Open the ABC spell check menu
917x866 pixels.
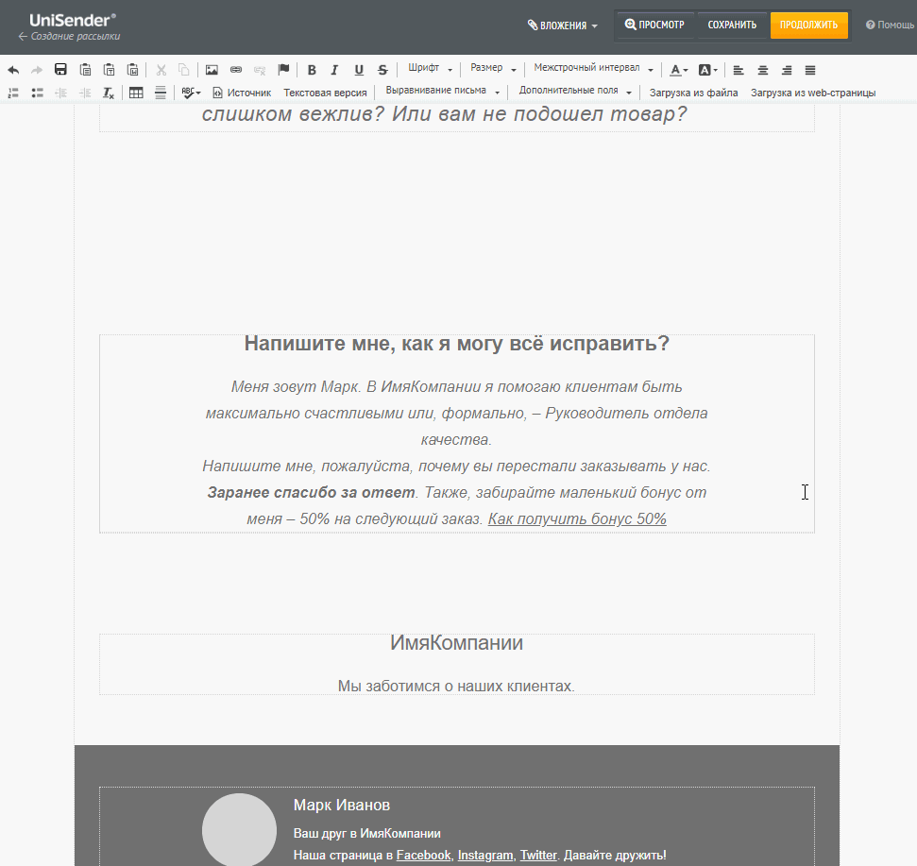pos(191,93)
